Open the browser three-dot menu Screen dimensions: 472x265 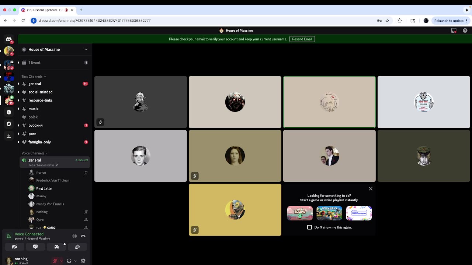click(467, 21)
